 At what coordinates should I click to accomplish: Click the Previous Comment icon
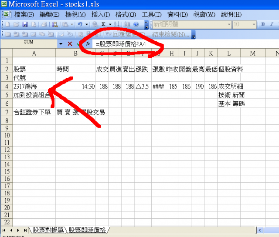[x=17, y=34]
